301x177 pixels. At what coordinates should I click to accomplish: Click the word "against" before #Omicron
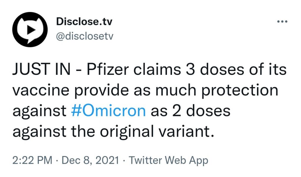tap(39, 111)
